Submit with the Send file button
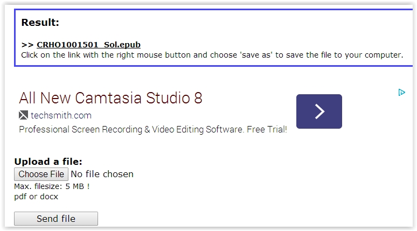 pos(56,219)
